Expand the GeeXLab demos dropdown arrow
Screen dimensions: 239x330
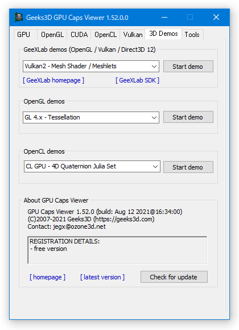coord(154,67)
